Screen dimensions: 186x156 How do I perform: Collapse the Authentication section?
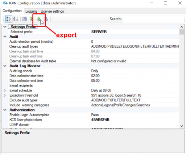(5, 110)
